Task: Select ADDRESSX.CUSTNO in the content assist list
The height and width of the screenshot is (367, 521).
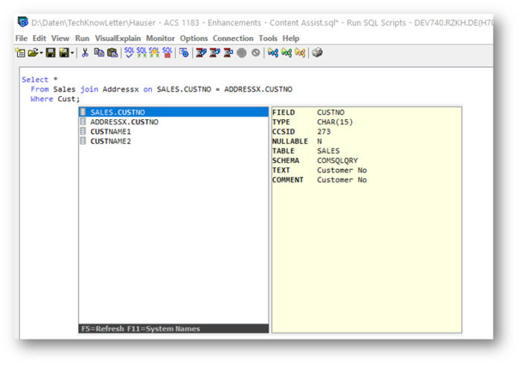Action: tap(173, 121)
